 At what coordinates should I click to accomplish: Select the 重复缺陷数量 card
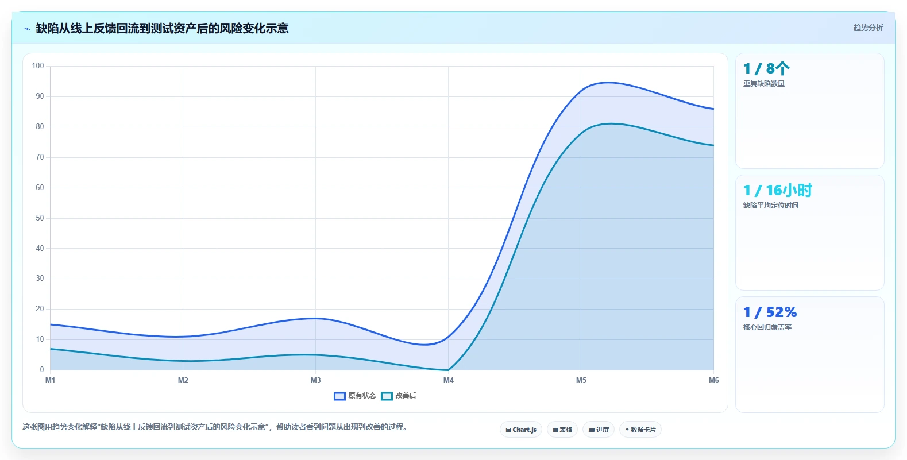click(x=810, y=111)
